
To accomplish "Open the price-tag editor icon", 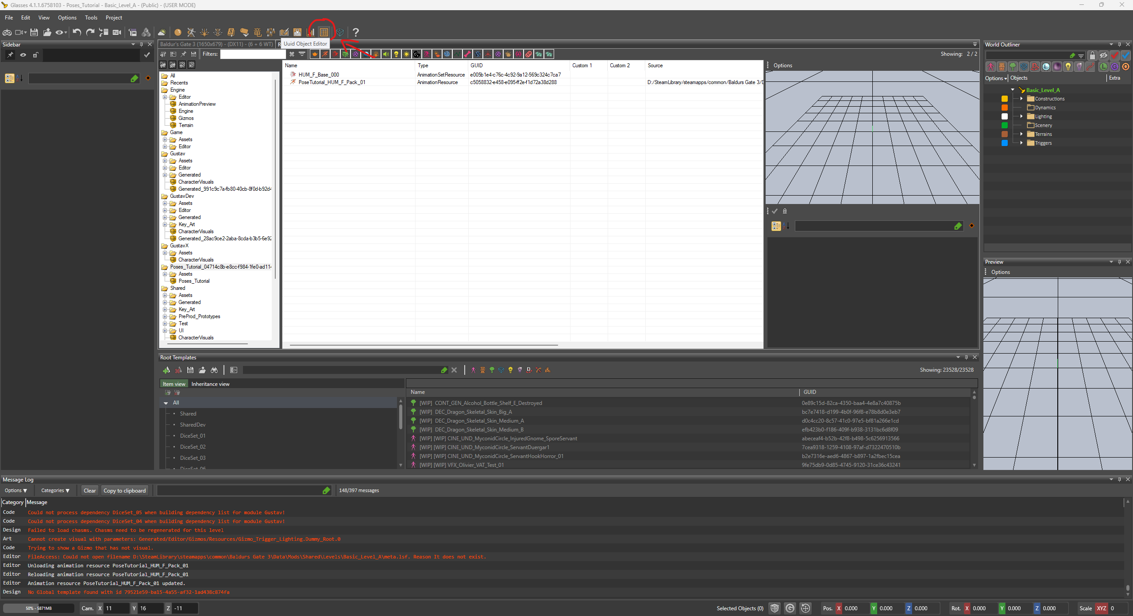I will pos(244,32).
